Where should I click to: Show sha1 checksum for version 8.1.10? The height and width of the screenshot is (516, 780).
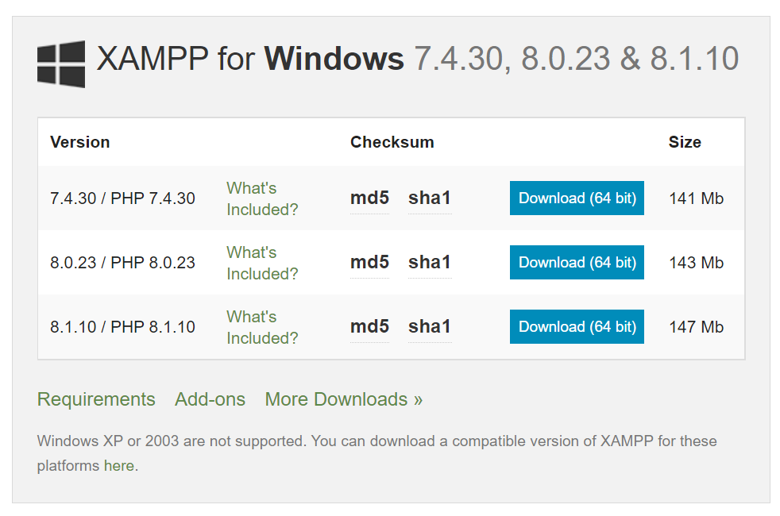[429, 326]
